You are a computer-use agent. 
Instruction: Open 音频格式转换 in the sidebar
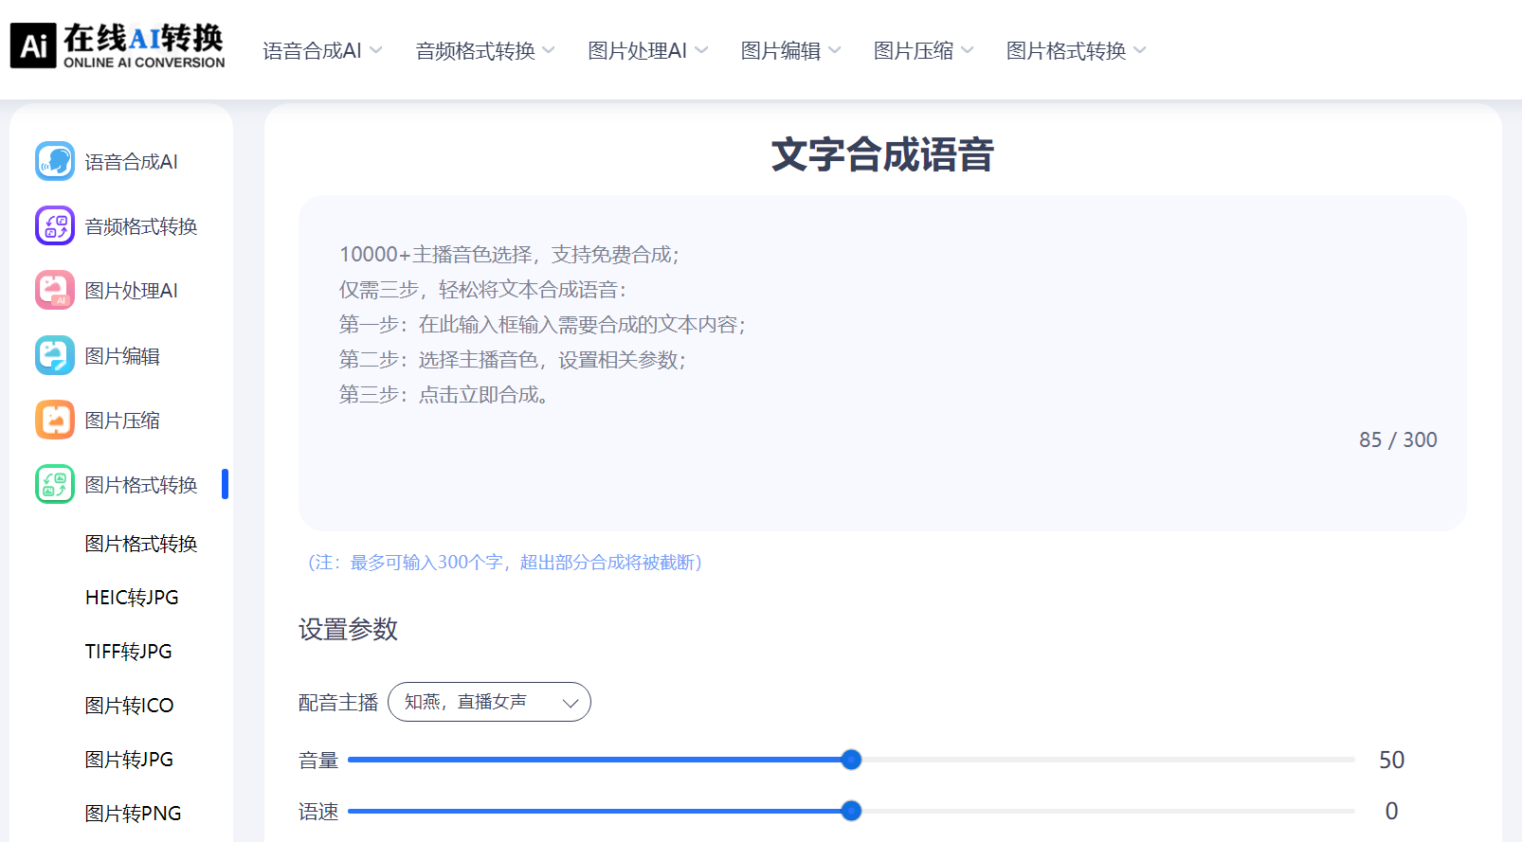[x=140, y=226]
